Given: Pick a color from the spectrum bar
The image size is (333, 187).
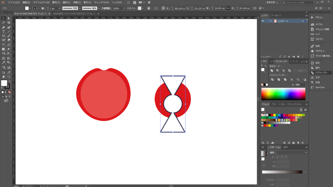Looking at the screenshot, I should (x=283, y=94).
